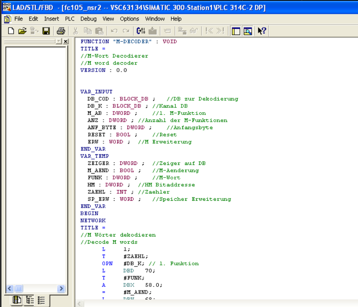Open the Insert menu
Viewport: 358px width, 307px height.
click(x=52, y=18)
